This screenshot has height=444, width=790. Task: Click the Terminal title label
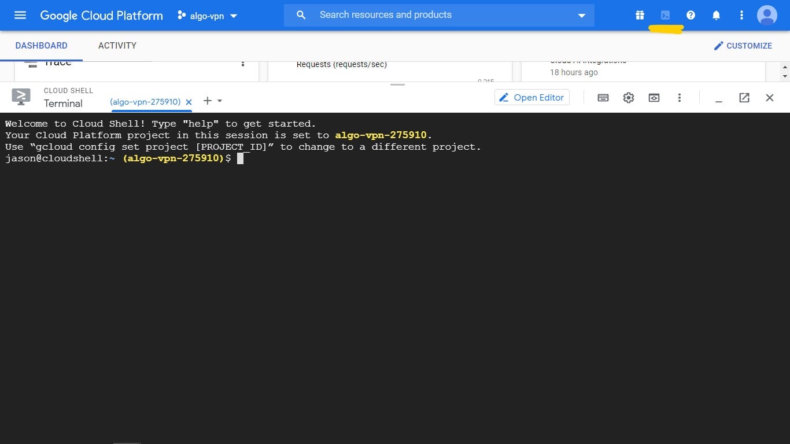[63, 103]
